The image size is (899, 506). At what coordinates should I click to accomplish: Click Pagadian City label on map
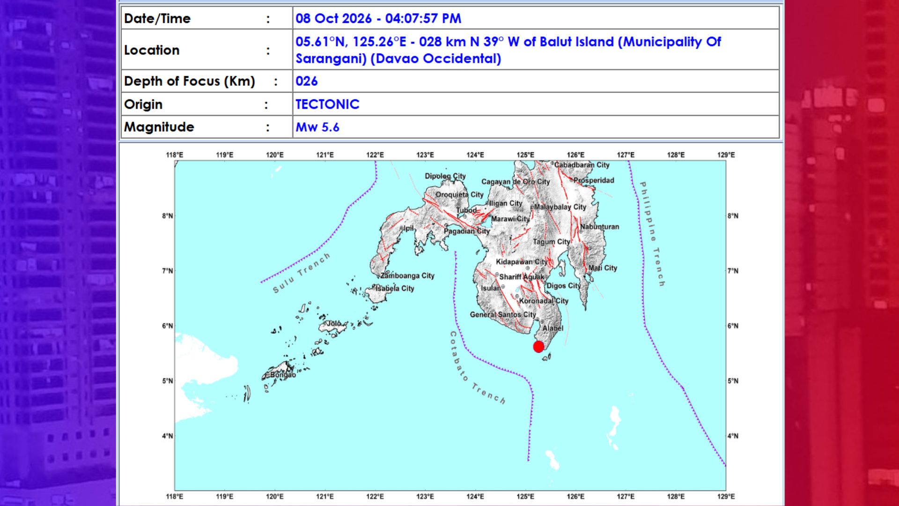click(x=467, y=231)
